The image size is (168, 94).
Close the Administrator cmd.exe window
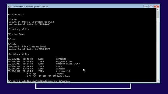tap(156, 6)
